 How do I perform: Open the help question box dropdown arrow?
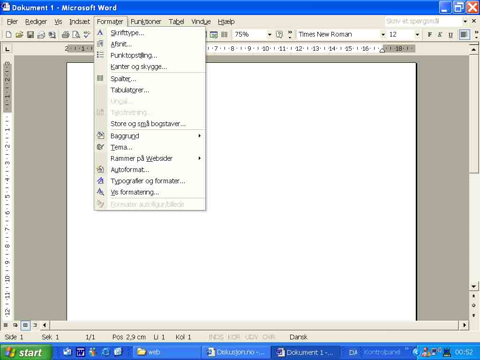[465, 22]
